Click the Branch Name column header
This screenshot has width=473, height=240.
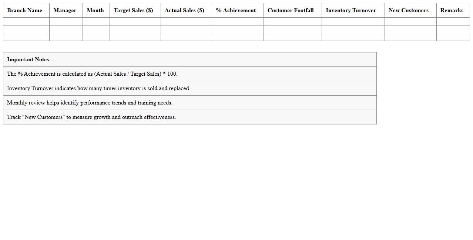tap(24, 10)
